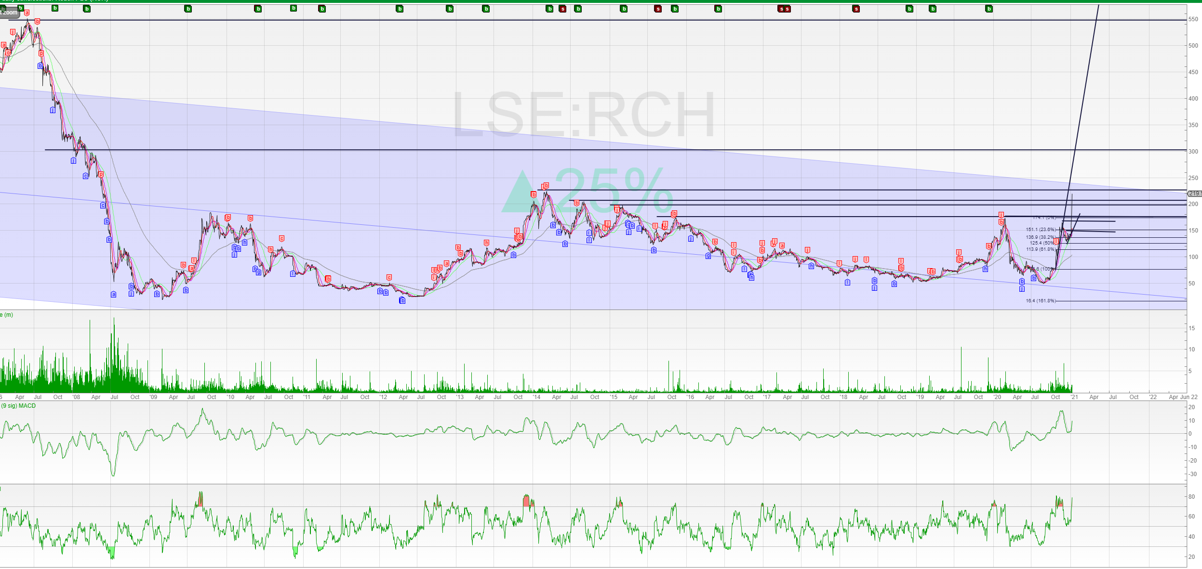The height and width of the screenshot is (569, 1202).
Task: Click the horizontal line at 300 level
Action: pos(615,150)
